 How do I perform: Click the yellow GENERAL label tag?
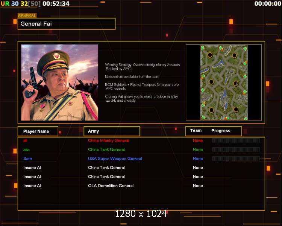(27, 16)
